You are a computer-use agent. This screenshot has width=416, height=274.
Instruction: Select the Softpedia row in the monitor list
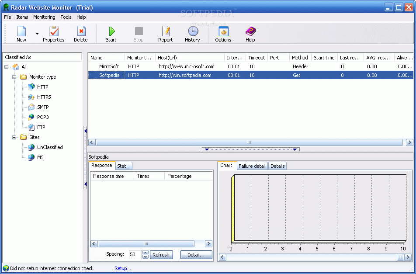(251, 75)
